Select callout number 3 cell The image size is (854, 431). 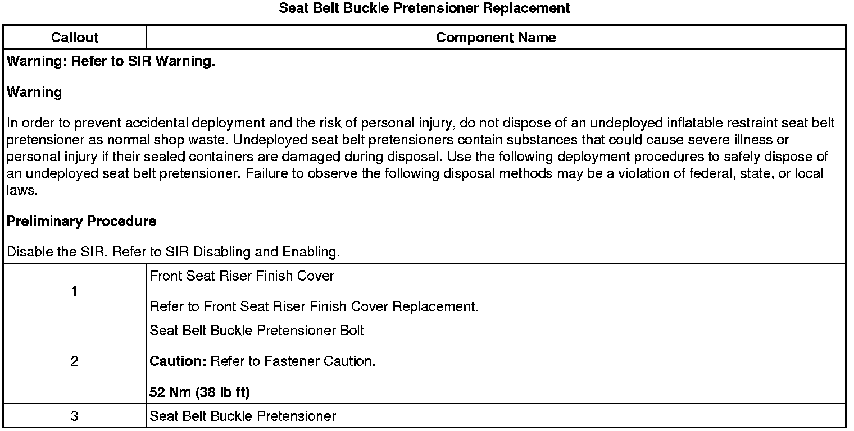75,416
